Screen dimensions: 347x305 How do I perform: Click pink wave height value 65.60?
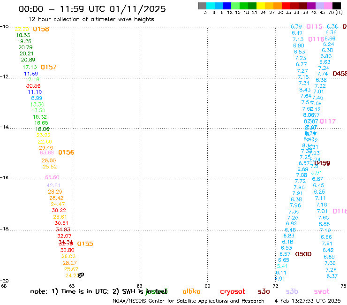[x=52, y=177]
